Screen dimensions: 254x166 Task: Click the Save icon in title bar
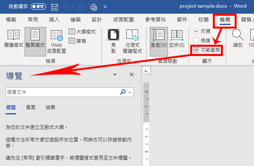(55, 7)
